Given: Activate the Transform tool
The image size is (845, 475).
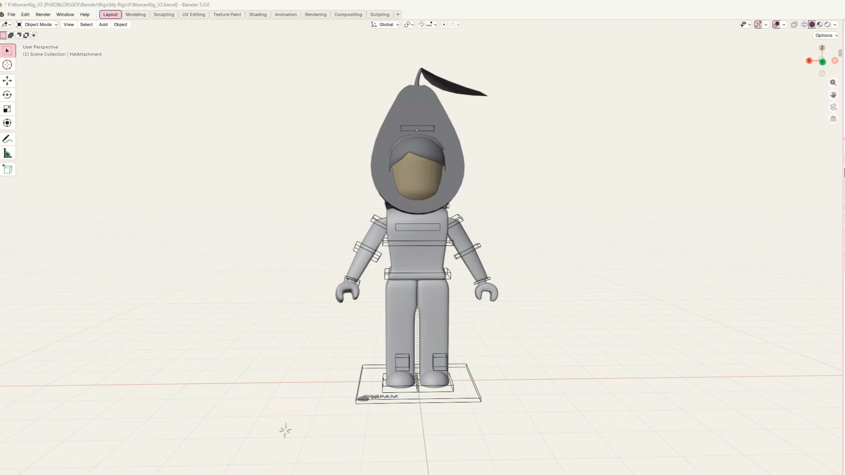Looking at the screenshot, I should tap(7, 123).
